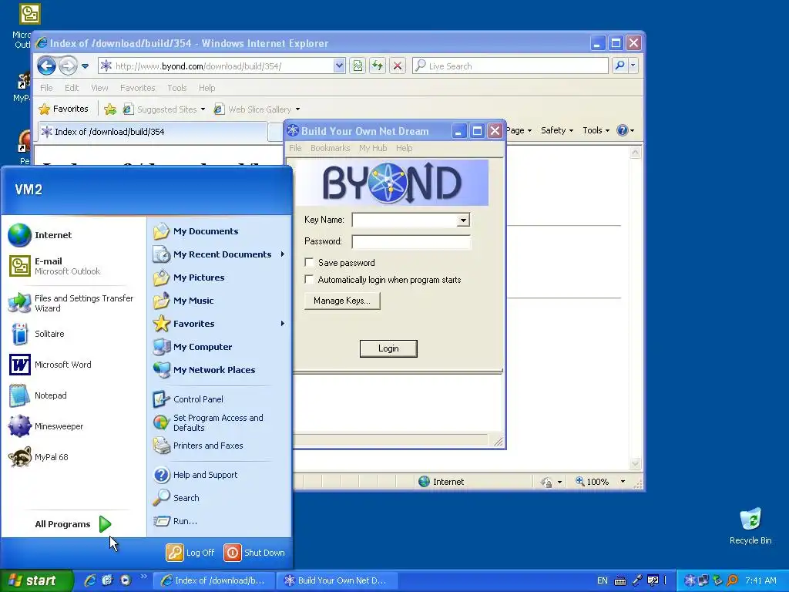
Task: Open recent pages dropdown next to forward
Action: pyautogui.click(x=85, y=66)
